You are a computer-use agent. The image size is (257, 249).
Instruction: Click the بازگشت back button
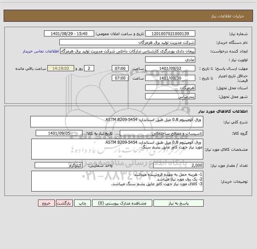[64, 203]
